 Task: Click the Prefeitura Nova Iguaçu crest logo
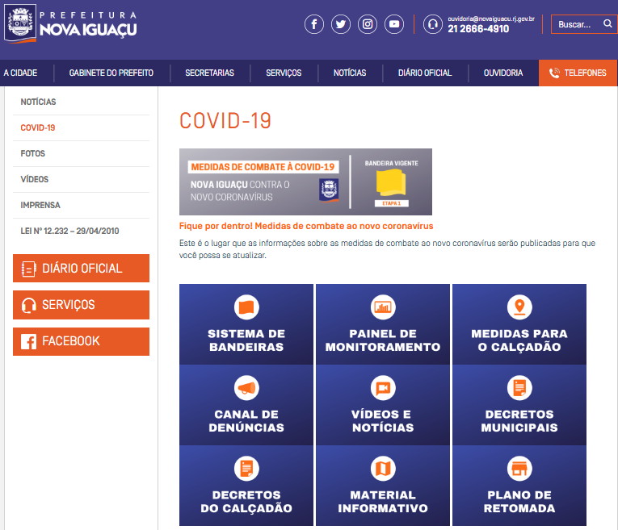pyautogui.click(x=21, y=23)
